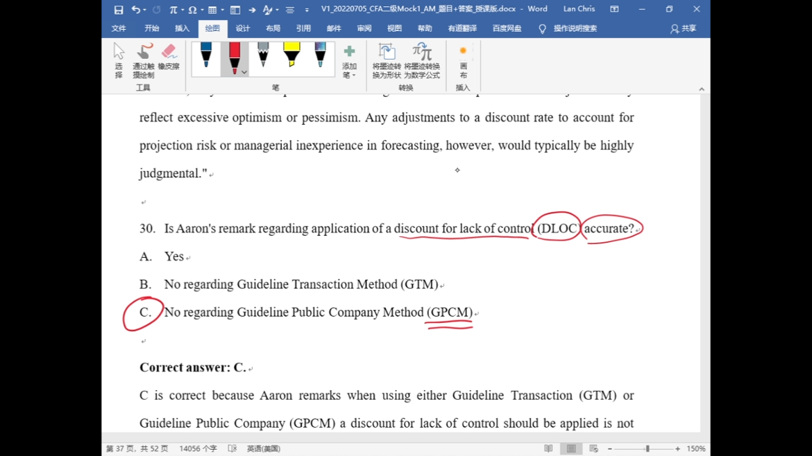Open the equation dropdown arrow
This screenshot has height=456, width=812.
[183, 9]
